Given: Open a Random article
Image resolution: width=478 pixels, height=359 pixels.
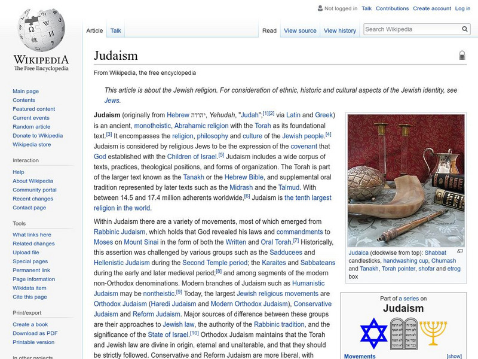Looking at the screenshot, I should click(x=32, y=127).
